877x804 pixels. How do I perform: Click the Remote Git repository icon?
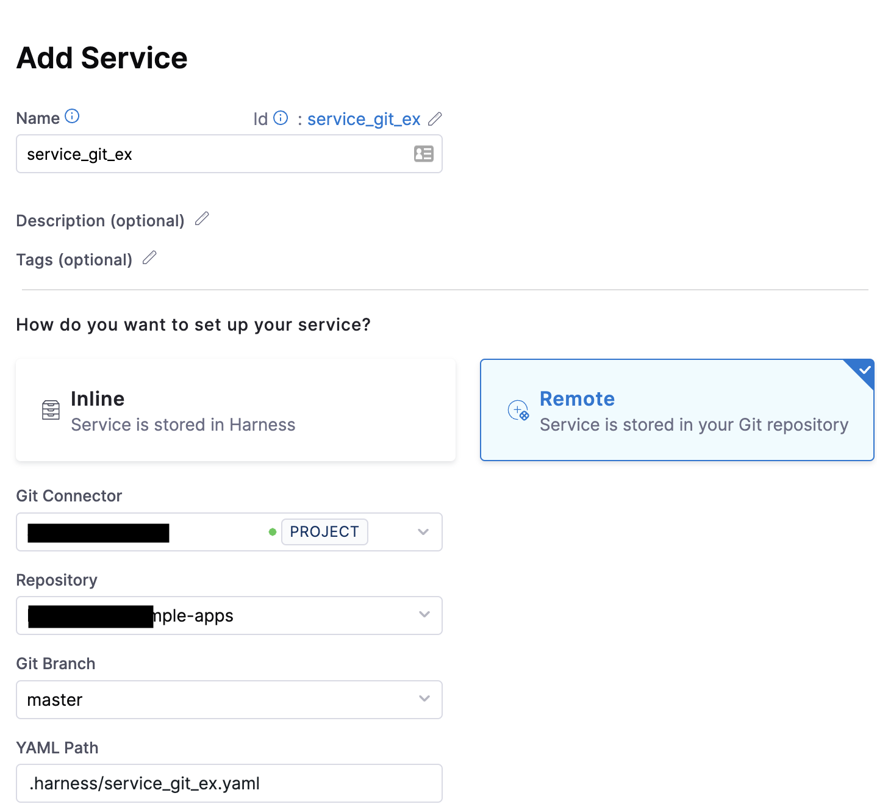(x=518, y=410)
